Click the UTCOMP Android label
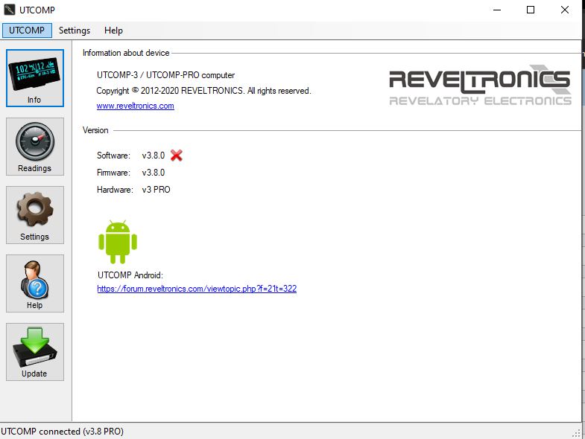 pyautogui.click(x=130, y=275)
